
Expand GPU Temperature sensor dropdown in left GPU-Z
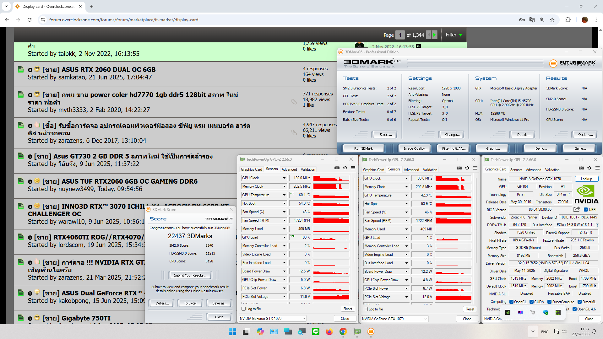(284, 195)
